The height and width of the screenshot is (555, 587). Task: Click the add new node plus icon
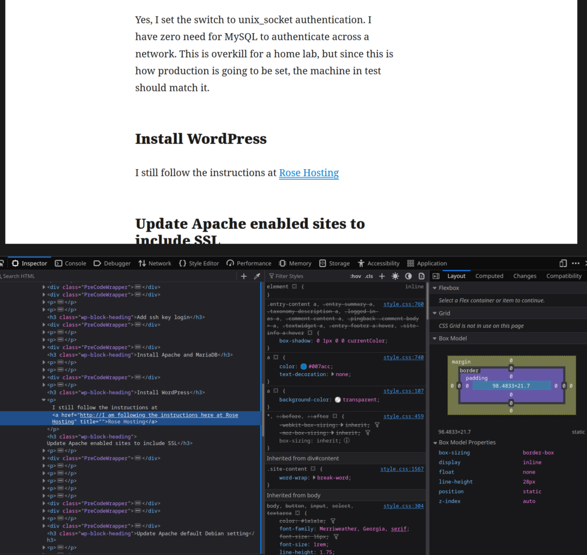click(x=244, y=276)
